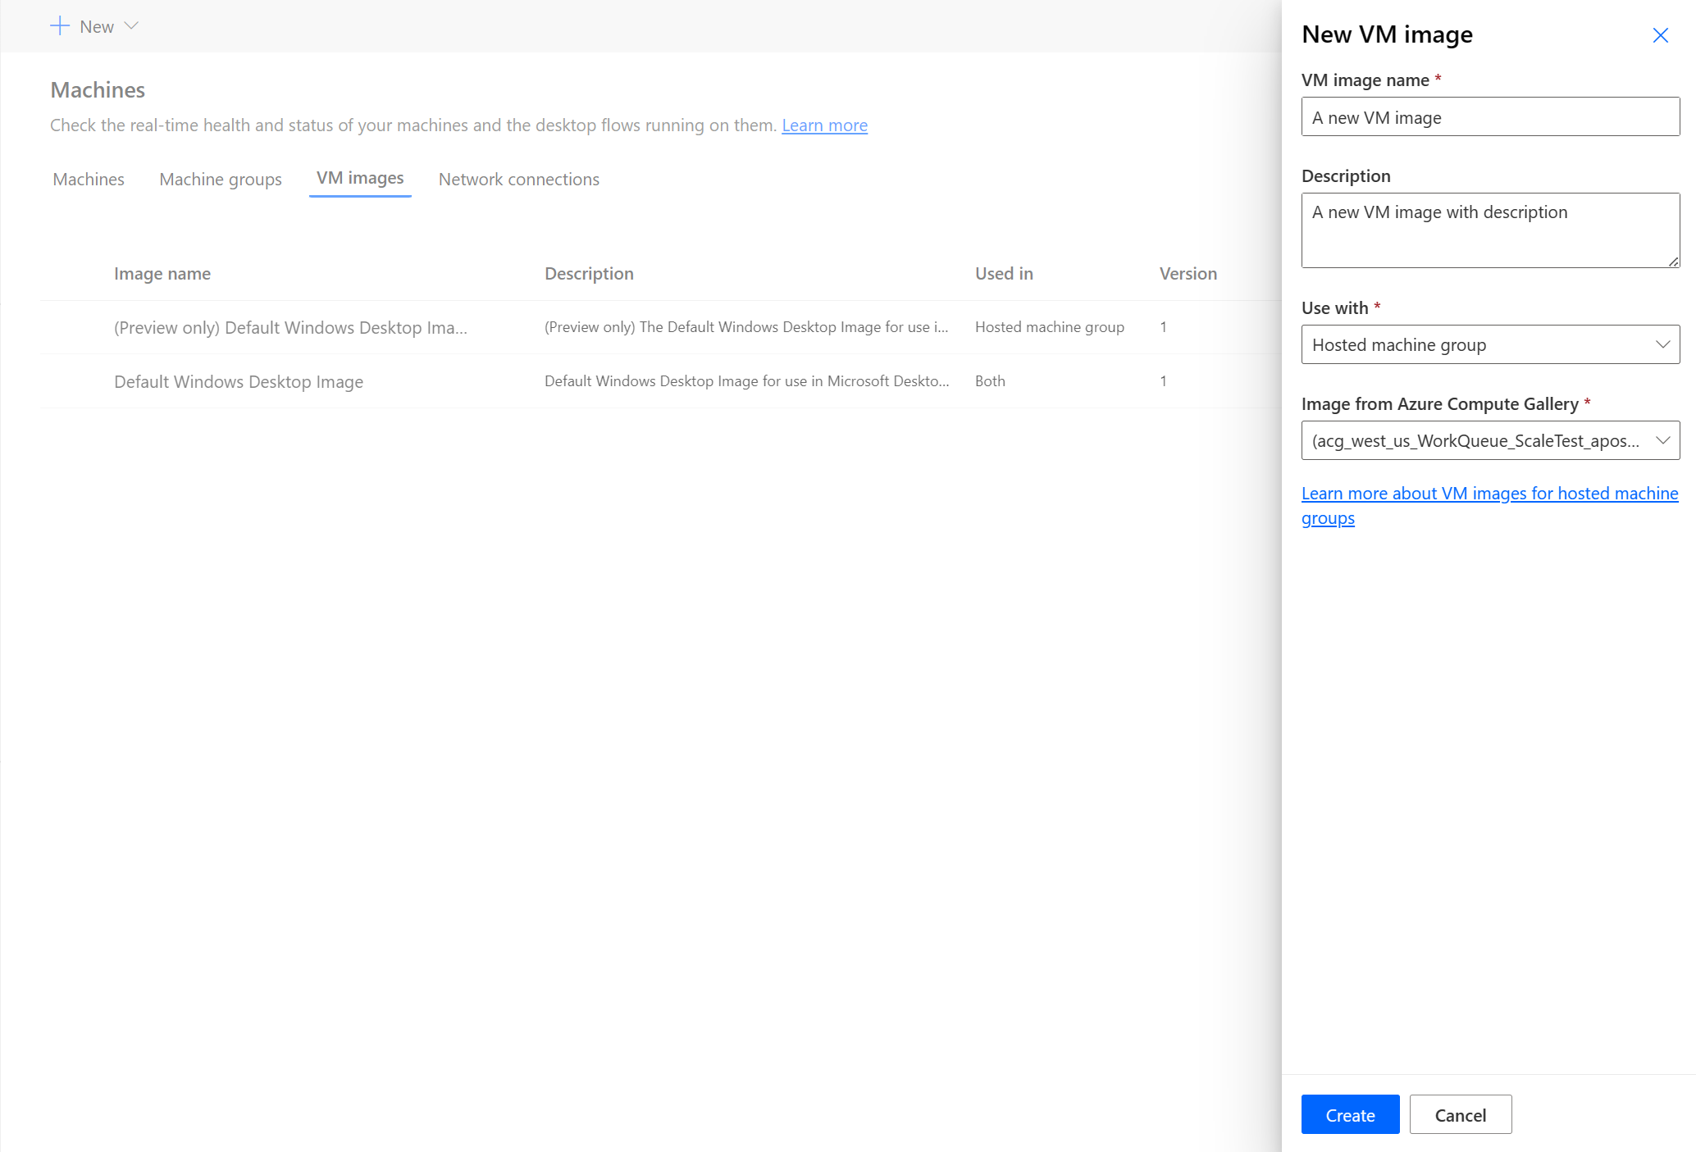Click the VM image name input field
Image resolution: width=1696 pixels, height=1152 pixels.
1490,117
